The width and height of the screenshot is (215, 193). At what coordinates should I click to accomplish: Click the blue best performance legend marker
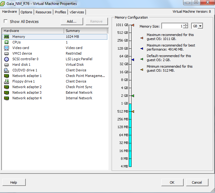(x=142, y=48)
